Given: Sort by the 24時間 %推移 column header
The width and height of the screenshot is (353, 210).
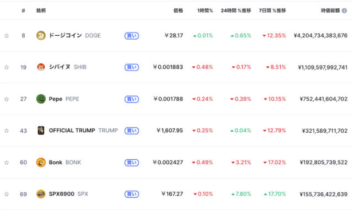Looking at the screenshot, I should pos(236,10).
